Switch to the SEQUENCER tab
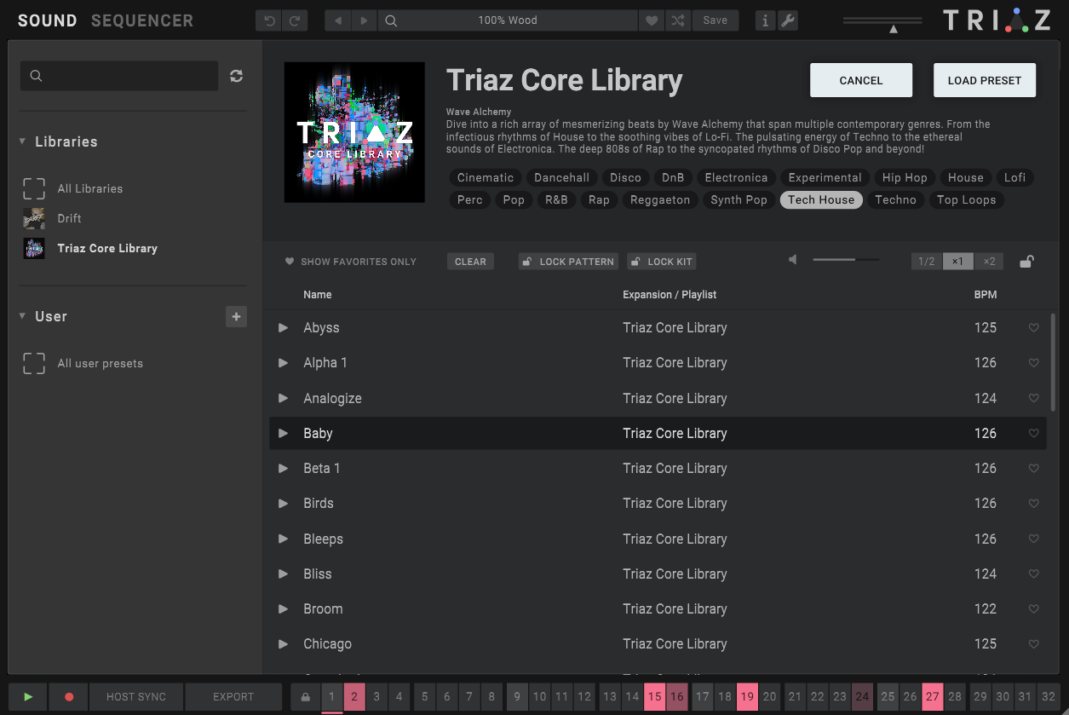 pos(141,20)
